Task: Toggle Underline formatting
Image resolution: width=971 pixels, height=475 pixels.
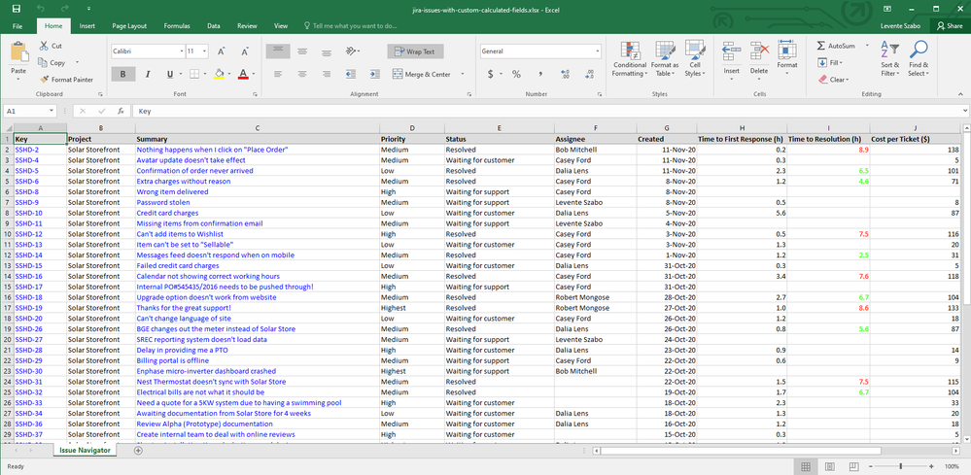Action: tap(170, 74)
